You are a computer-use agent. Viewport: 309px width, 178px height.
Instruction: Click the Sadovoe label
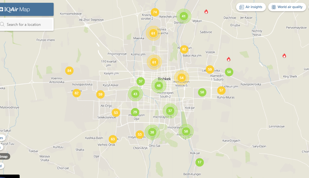tap(206, 32)
